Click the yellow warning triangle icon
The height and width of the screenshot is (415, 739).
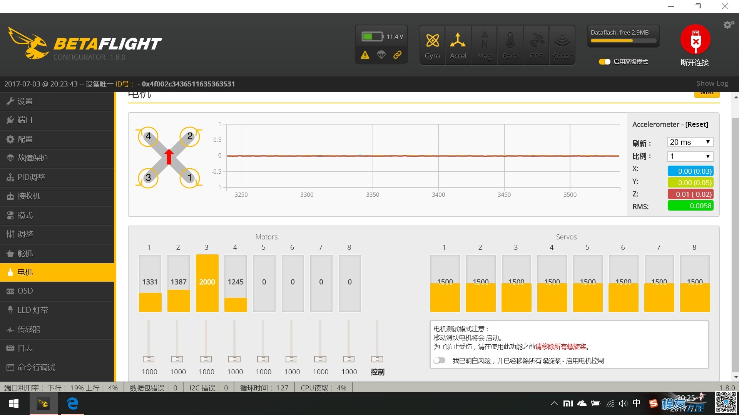point(365,55)
